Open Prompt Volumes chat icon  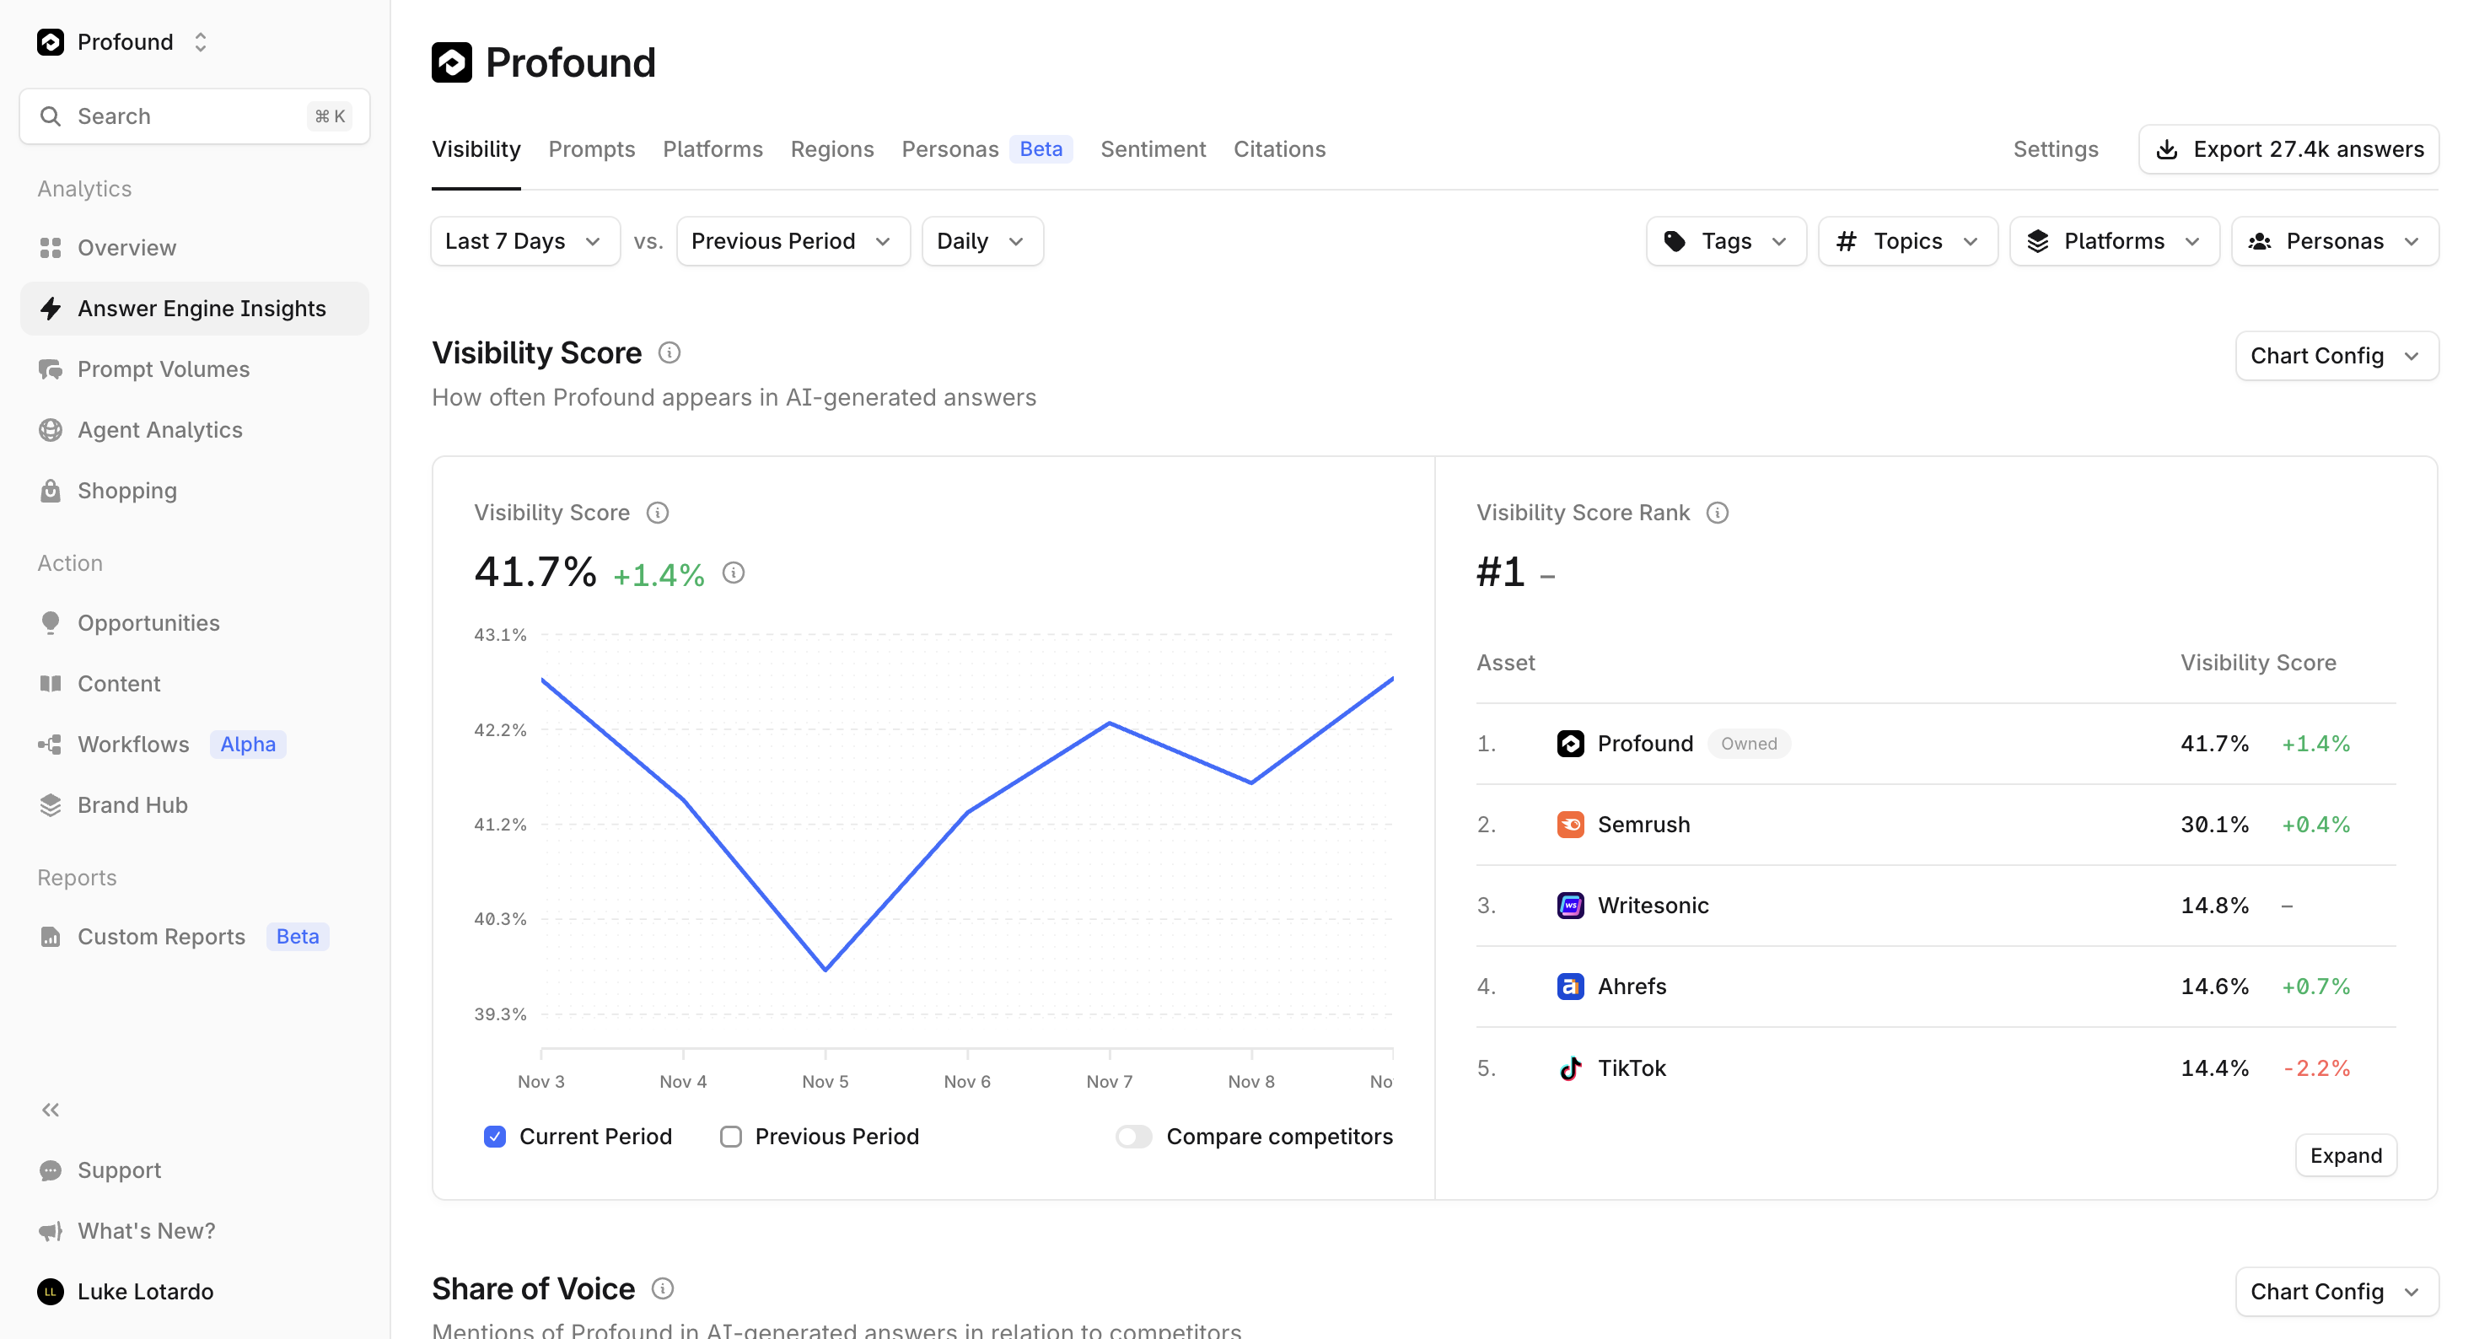click(50, 368)
